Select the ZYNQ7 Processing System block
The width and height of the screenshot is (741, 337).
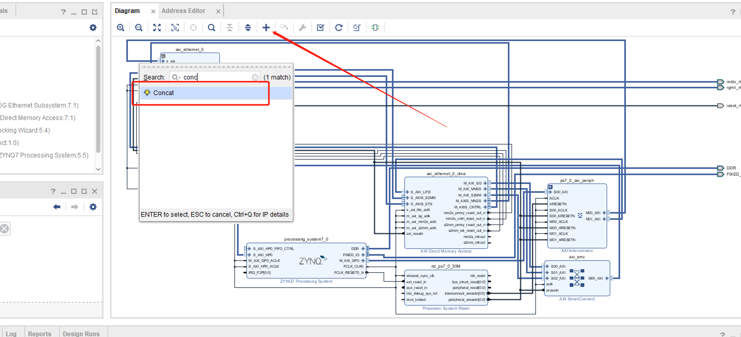tap(306, 261)
